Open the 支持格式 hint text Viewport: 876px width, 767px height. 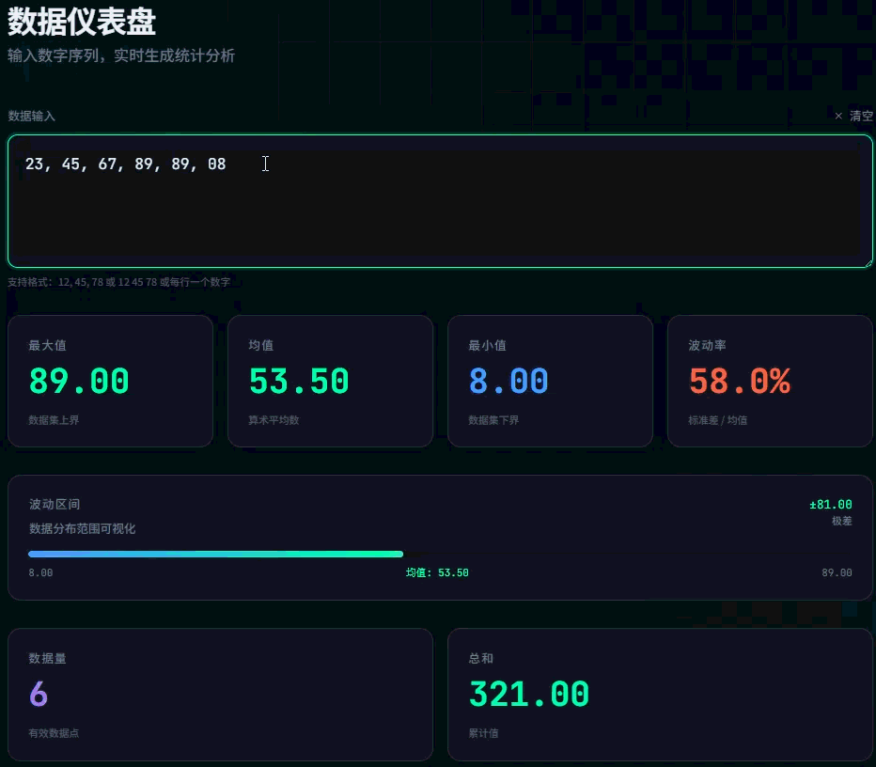point(117,281)
